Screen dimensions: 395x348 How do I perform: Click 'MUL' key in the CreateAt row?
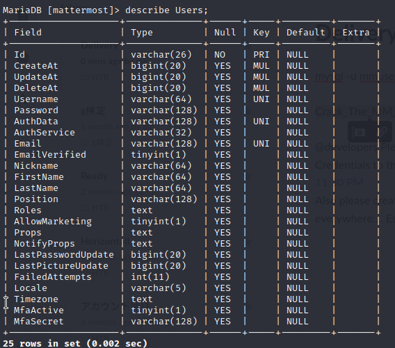tap(261, 66)
